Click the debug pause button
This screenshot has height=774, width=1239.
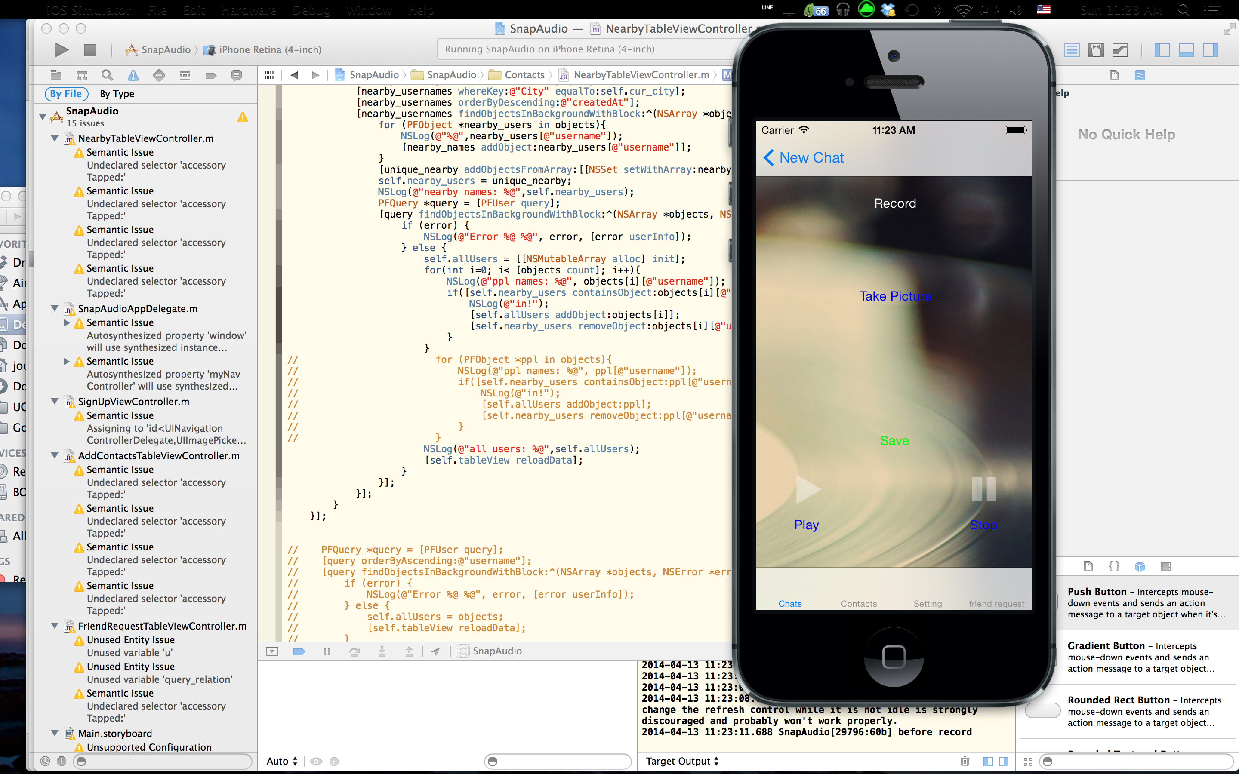tap(327, 651)
